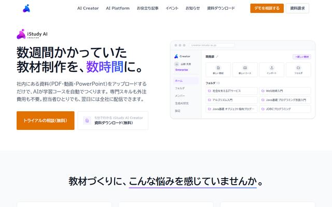Open the お知らせ navigation item
The height and width of the screenshot is (207, 332).
[192, 8]
